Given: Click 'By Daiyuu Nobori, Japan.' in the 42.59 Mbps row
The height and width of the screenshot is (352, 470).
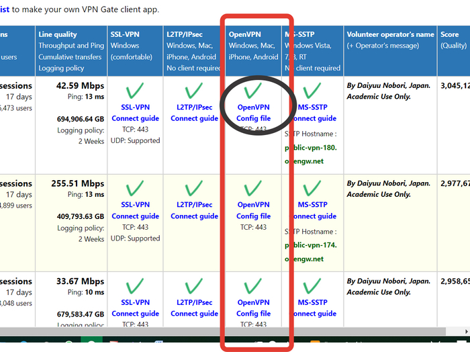Looking at the screenshot, I should 389,86.
